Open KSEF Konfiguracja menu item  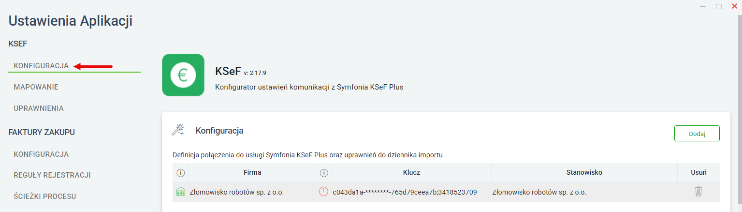[x=41, y=66]
